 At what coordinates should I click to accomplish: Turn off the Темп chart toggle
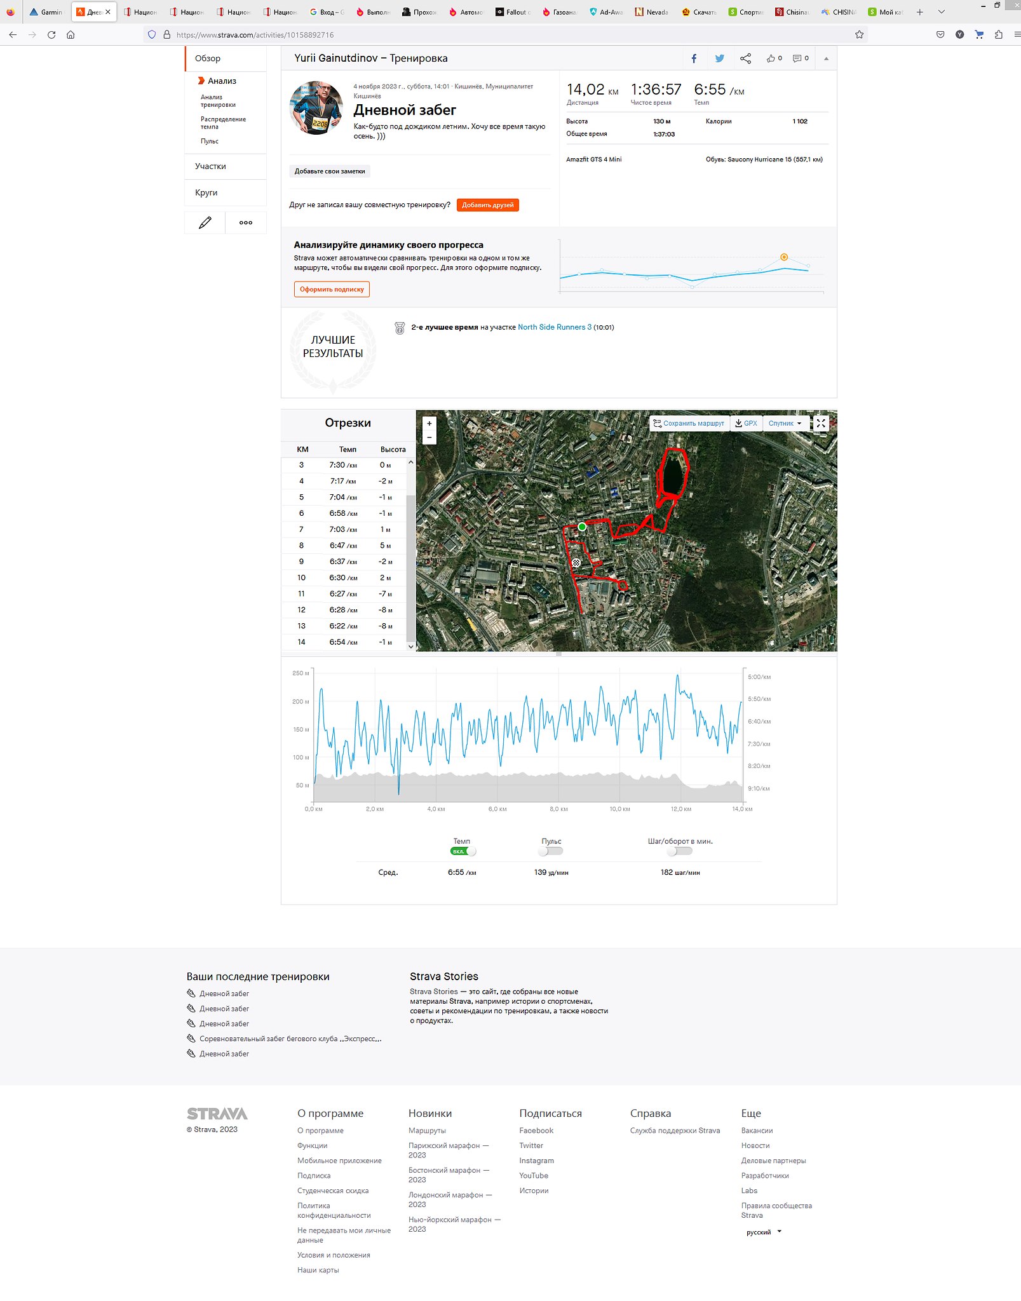pyautogui.click(x=463, y=851)
